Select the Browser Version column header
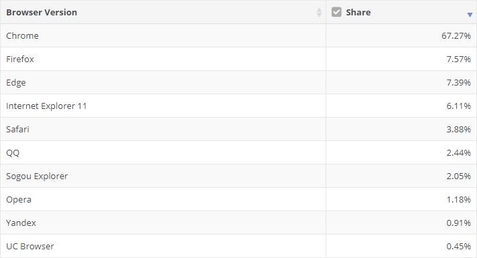The image size is (477, 258). [163, 12]
